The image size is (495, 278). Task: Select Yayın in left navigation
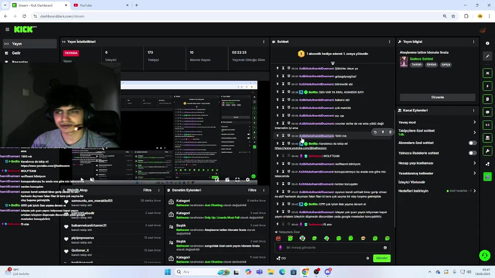[x=30, y=44]
